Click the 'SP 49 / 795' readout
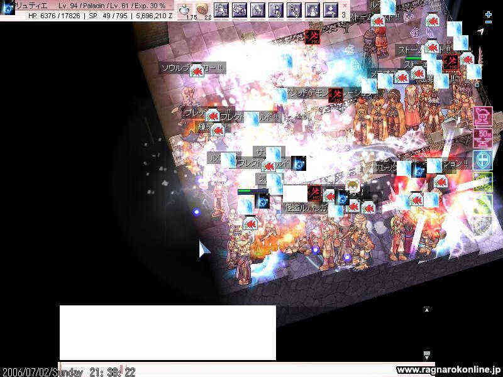The image size is (503, 377). (x=108, y=15)
